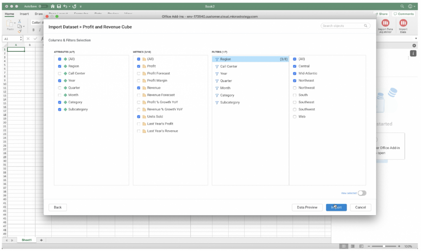Click the search magnifier in Excel title bar

pos(402,6)
